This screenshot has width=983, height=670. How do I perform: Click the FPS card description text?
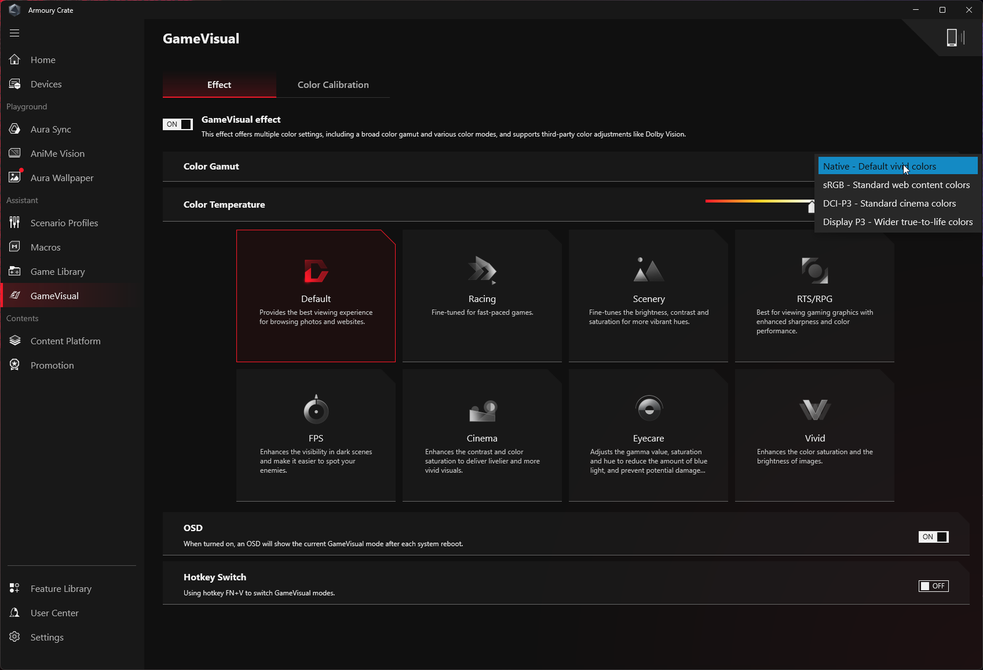(x=316, y=461)
